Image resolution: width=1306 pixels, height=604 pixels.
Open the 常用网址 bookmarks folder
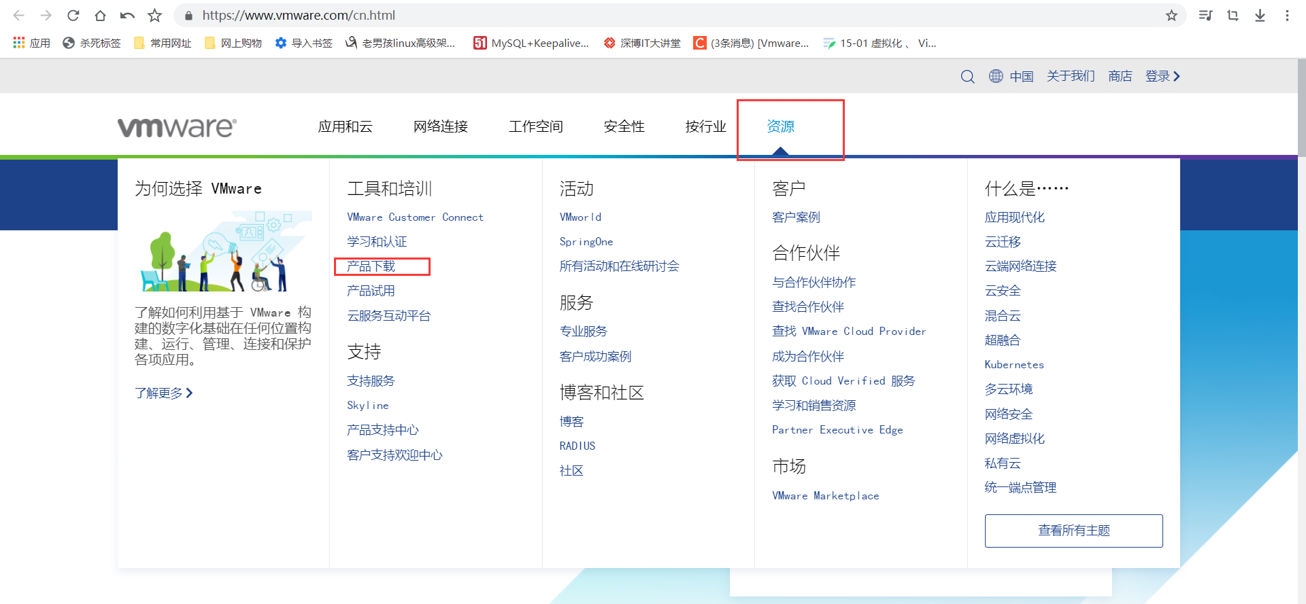click(163, 43)
